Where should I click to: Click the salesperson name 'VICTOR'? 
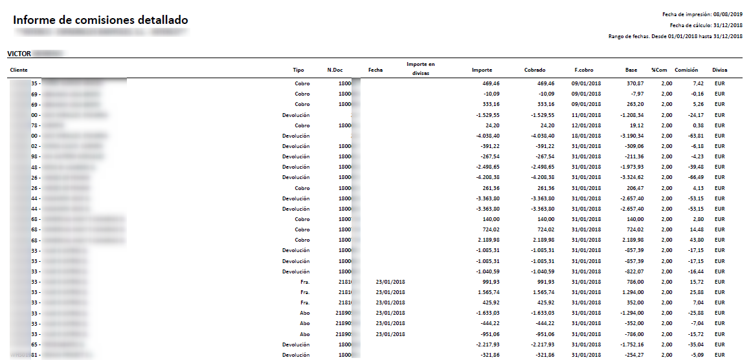(19, 54)
